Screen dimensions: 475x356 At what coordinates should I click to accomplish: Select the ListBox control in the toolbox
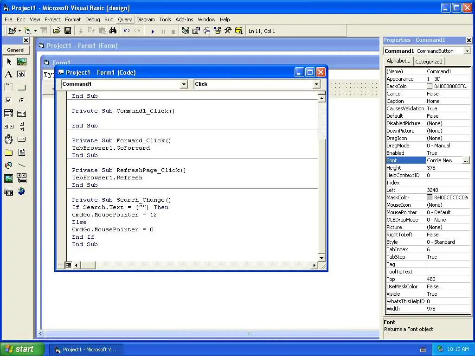tap(21, 114)
